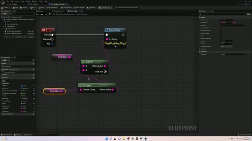This screenshot has width=252, height=141.
Task: Navigate back in graph history arrow
Action: 42,14
